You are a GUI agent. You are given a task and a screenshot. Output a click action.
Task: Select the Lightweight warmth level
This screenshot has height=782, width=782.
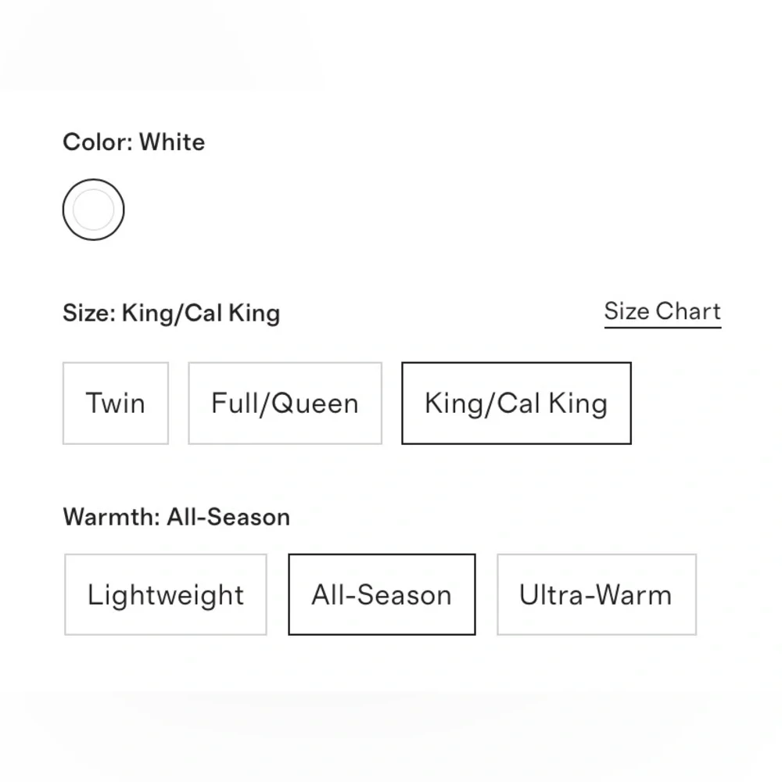tap(165, 594)
